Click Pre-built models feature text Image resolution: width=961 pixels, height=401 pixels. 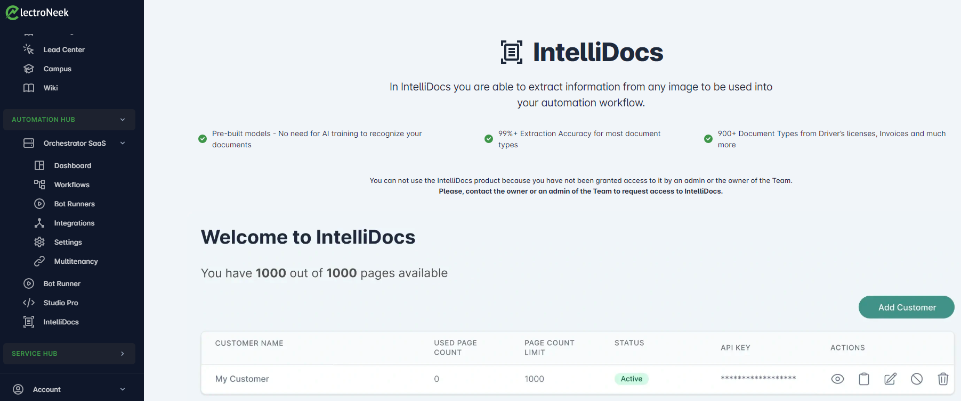point(317,139)
